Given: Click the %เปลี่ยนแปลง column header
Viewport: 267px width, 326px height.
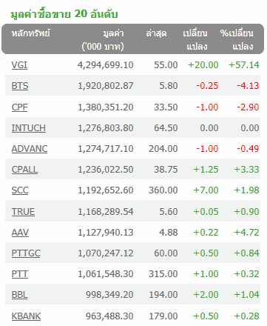Looking at the screenshot, I should [237, 39].
